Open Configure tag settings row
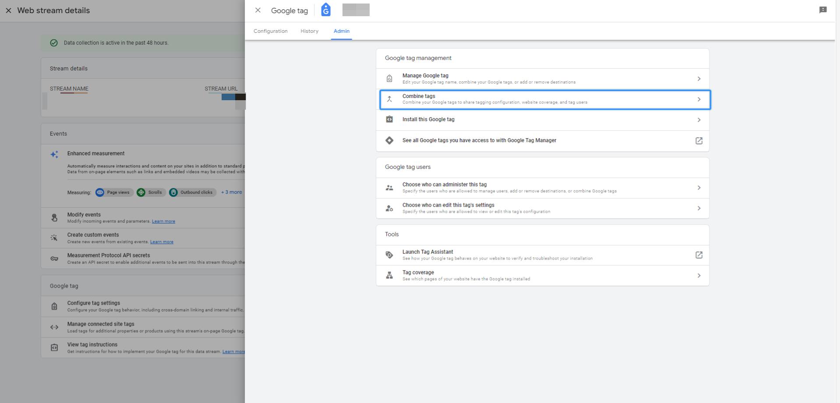The width and height of the screenshot is (840, 403). pyautogui.click(x=143, y=306)
